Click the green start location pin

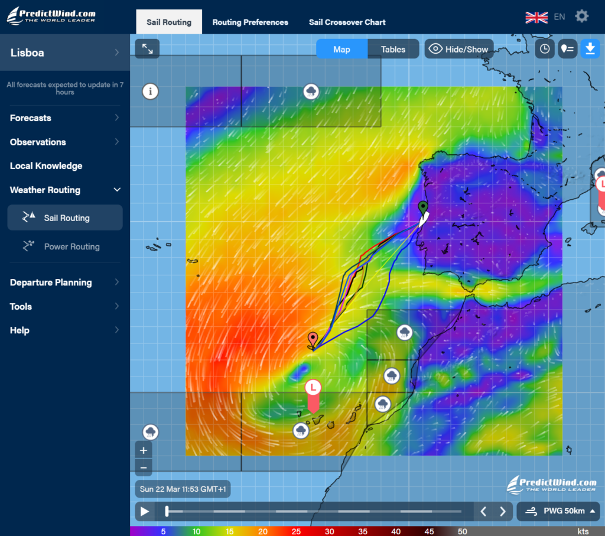[x=423, y=207]
